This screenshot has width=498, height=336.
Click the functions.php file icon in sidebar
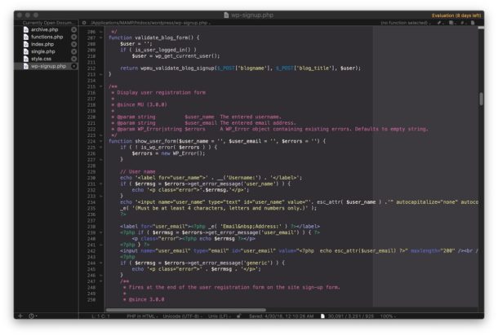point(26,37)
